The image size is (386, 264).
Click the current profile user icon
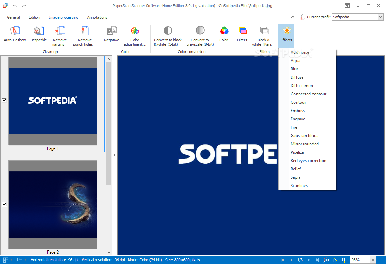[302, 17]
